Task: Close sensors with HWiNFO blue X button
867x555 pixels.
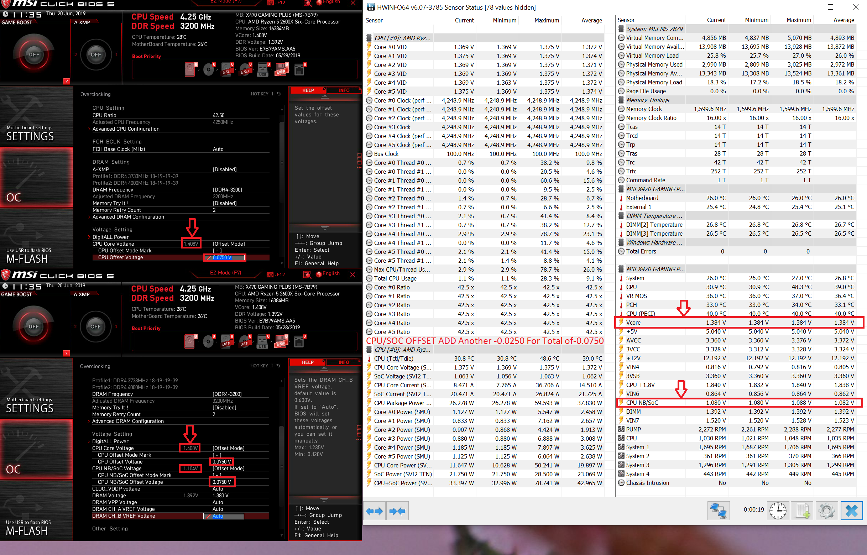Action: [852, 511]
